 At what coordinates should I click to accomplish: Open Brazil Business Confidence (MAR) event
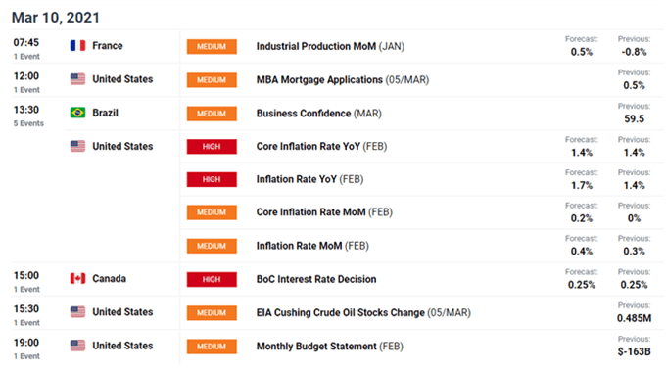pyautogui.click(x=318, y=114)
